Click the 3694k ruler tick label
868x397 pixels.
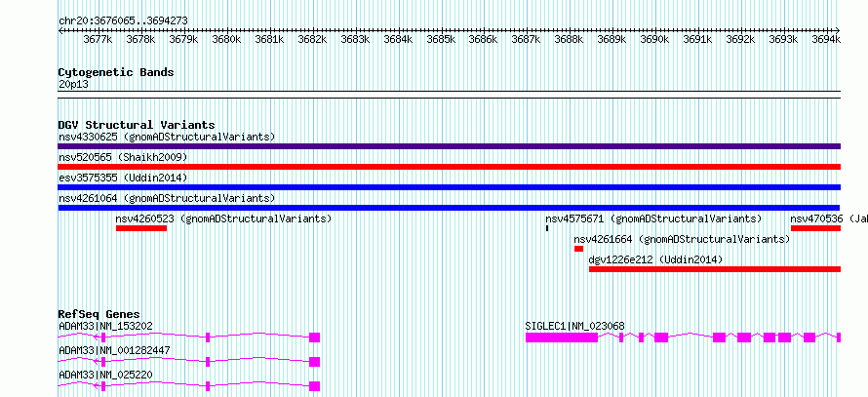coord(826,40)
